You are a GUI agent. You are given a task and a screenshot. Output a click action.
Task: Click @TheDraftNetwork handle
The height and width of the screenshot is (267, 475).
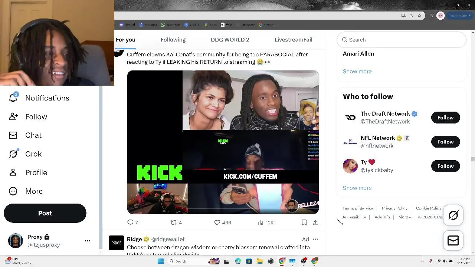(x=385, y=122)
